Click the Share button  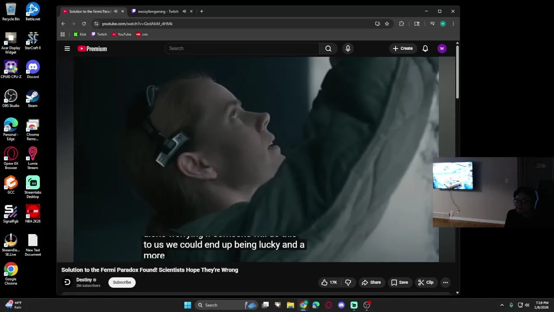pyautogui.click(x=371, y=283)
